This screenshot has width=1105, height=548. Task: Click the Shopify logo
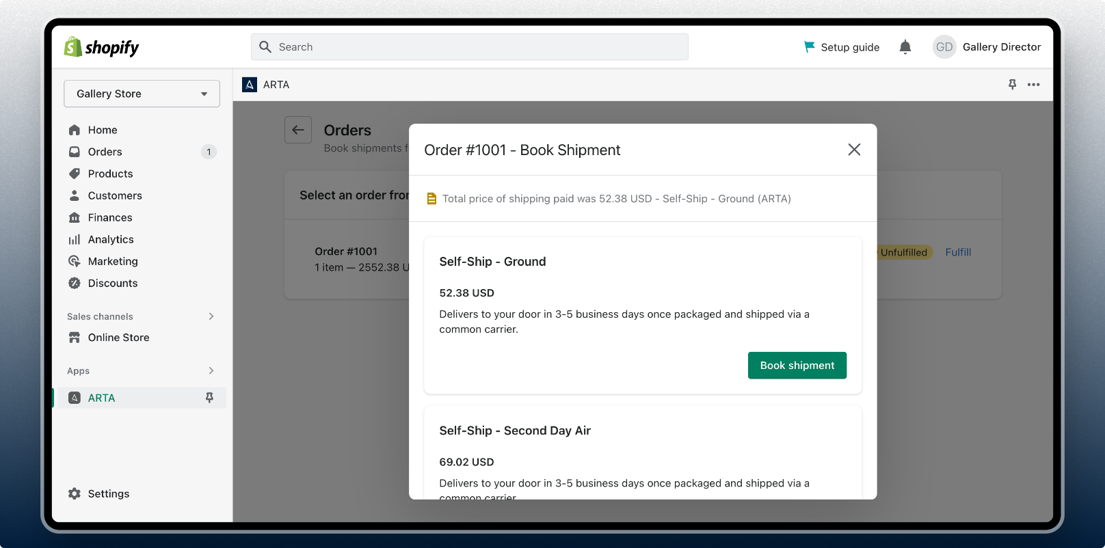(101, 47)
